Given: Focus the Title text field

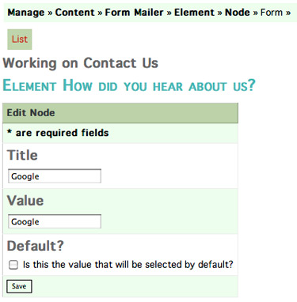Looking at the screenshot, I should pyautogui.click(x=55, y=176).
